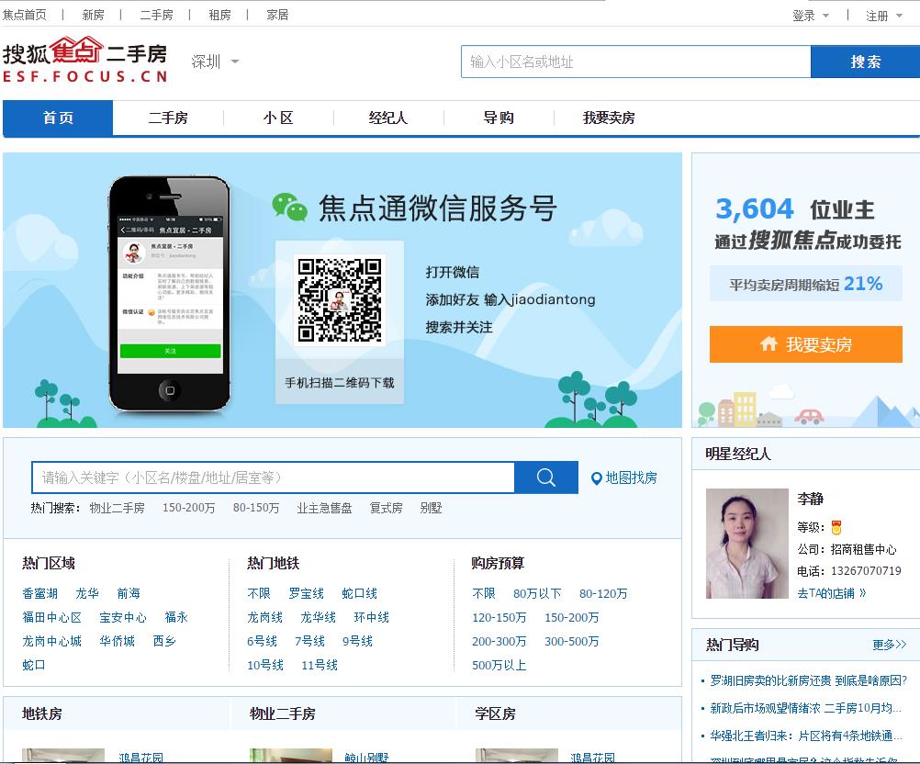Screen dimensions: 920x764
Task: Click the blue 搜索 button
Action: [x=866, y=62]
